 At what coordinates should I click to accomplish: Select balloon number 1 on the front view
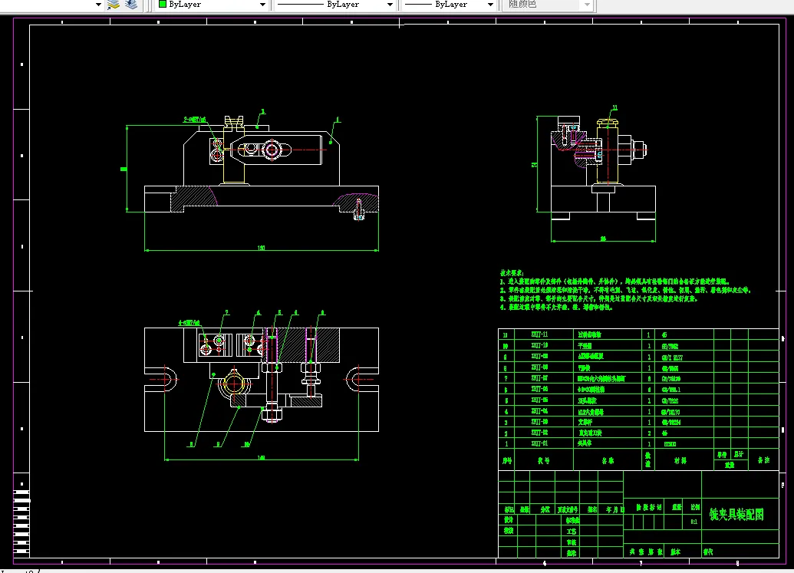pyautogui.click(x=338, y=120)
